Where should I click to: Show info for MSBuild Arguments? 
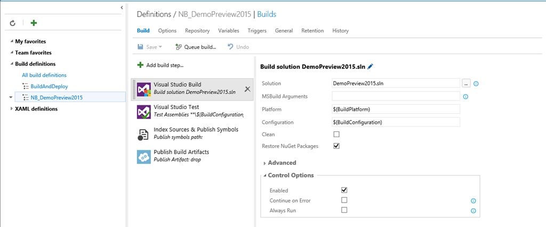tap(465, 97)
